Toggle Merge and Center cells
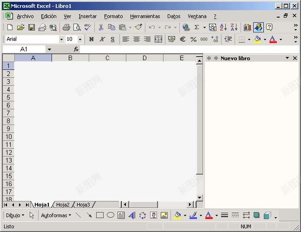Viewport: 301px width, 232px height. click(158, 39)
